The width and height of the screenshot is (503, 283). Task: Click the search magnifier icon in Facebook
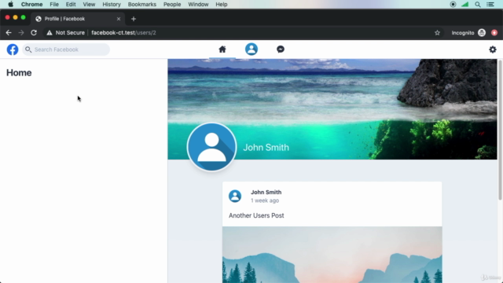click(28, 50)
